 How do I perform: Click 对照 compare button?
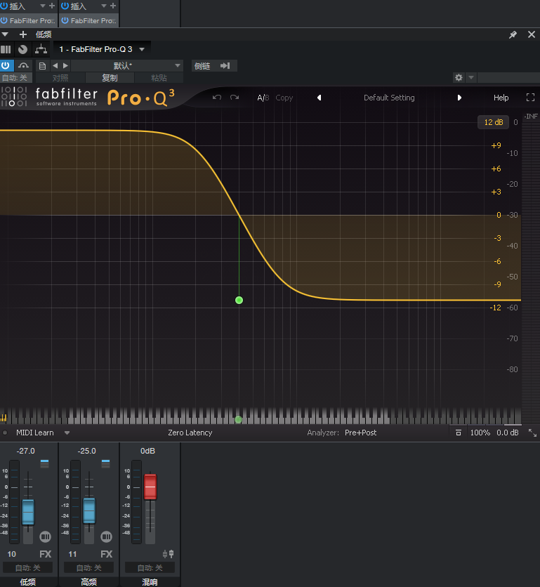click(x=60, y=78)
